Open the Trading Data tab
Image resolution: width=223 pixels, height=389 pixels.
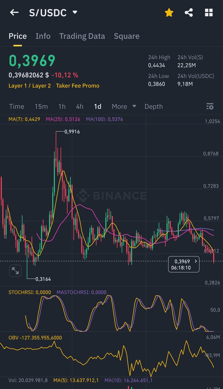click(x=82, y=36)
